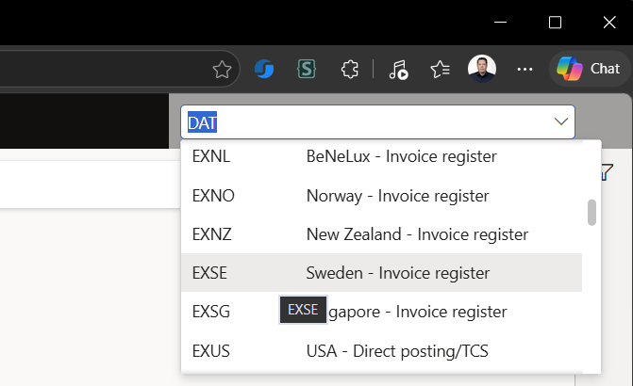Maximize the browser window

coord(555,23)
